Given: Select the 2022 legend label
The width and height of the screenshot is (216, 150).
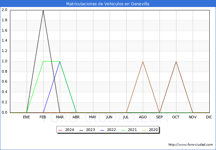Looking at the screenshot, I should click(x=111, y=130).
